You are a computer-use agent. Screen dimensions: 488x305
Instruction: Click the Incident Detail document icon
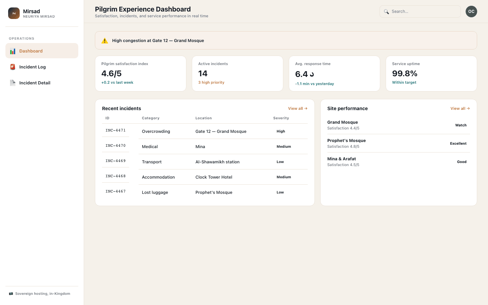tap(13, 83)
